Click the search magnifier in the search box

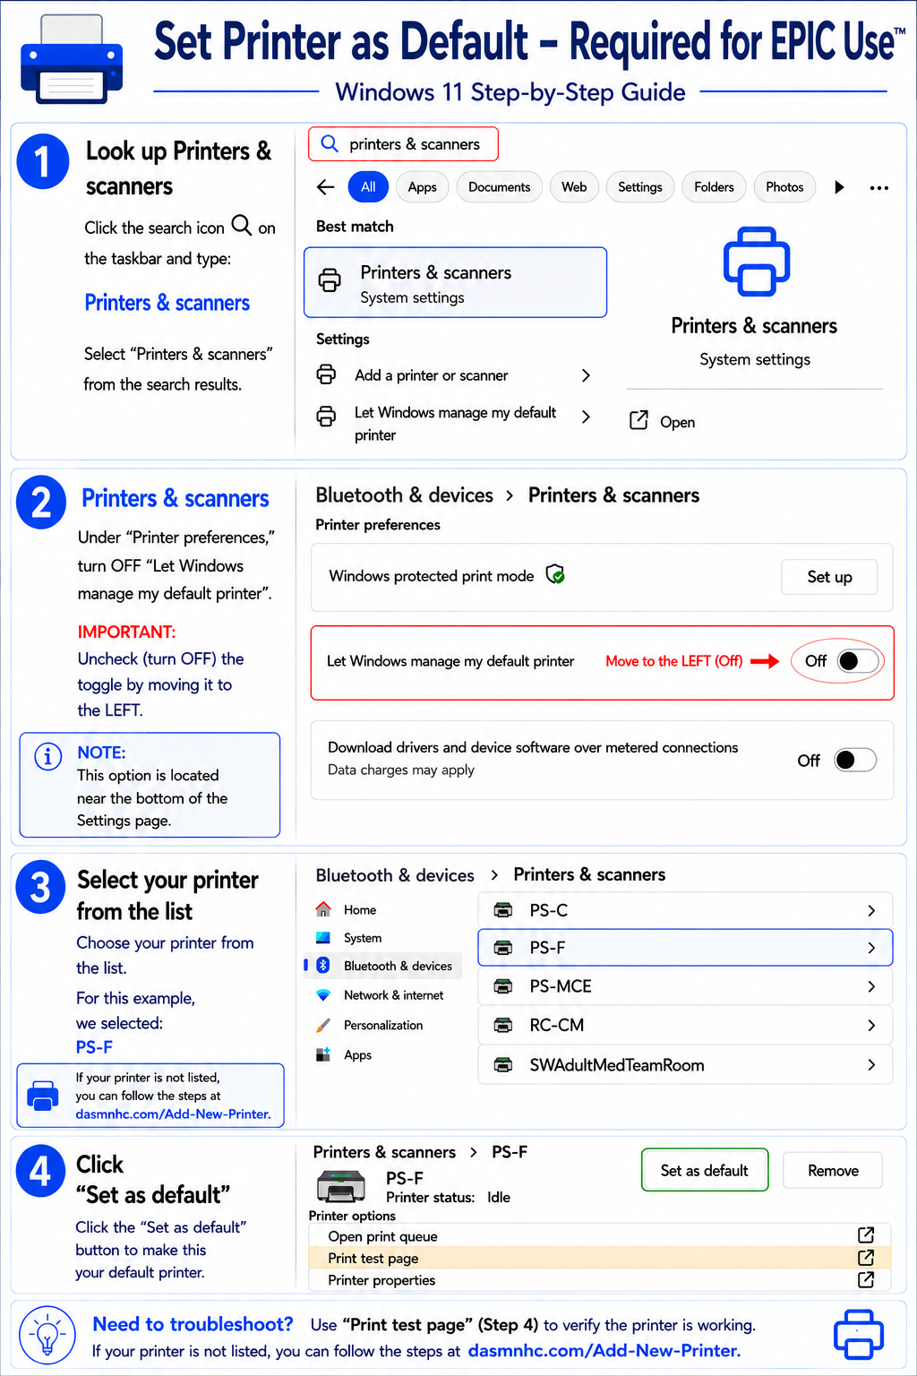tap(330, 144)
